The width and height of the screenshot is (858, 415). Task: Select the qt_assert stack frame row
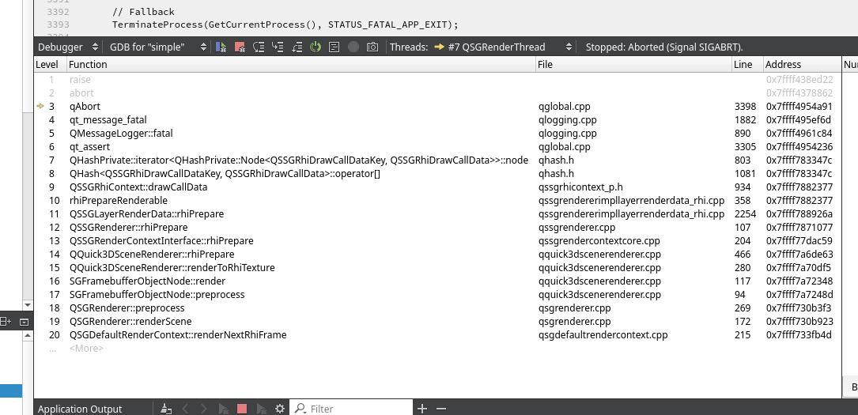pyautogui.click(x=89, y=147)
